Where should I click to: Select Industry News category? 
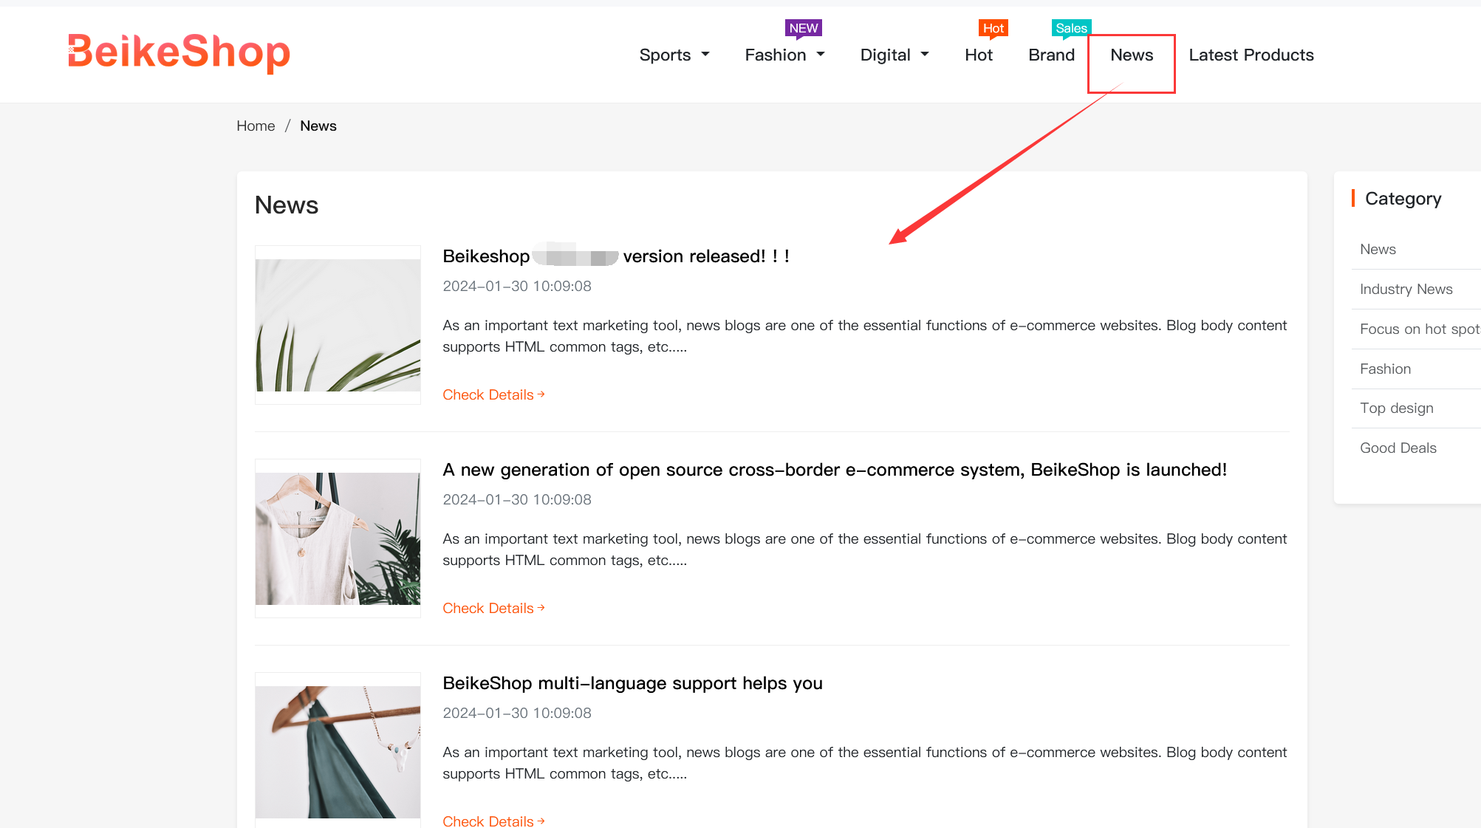(1406, 289)
